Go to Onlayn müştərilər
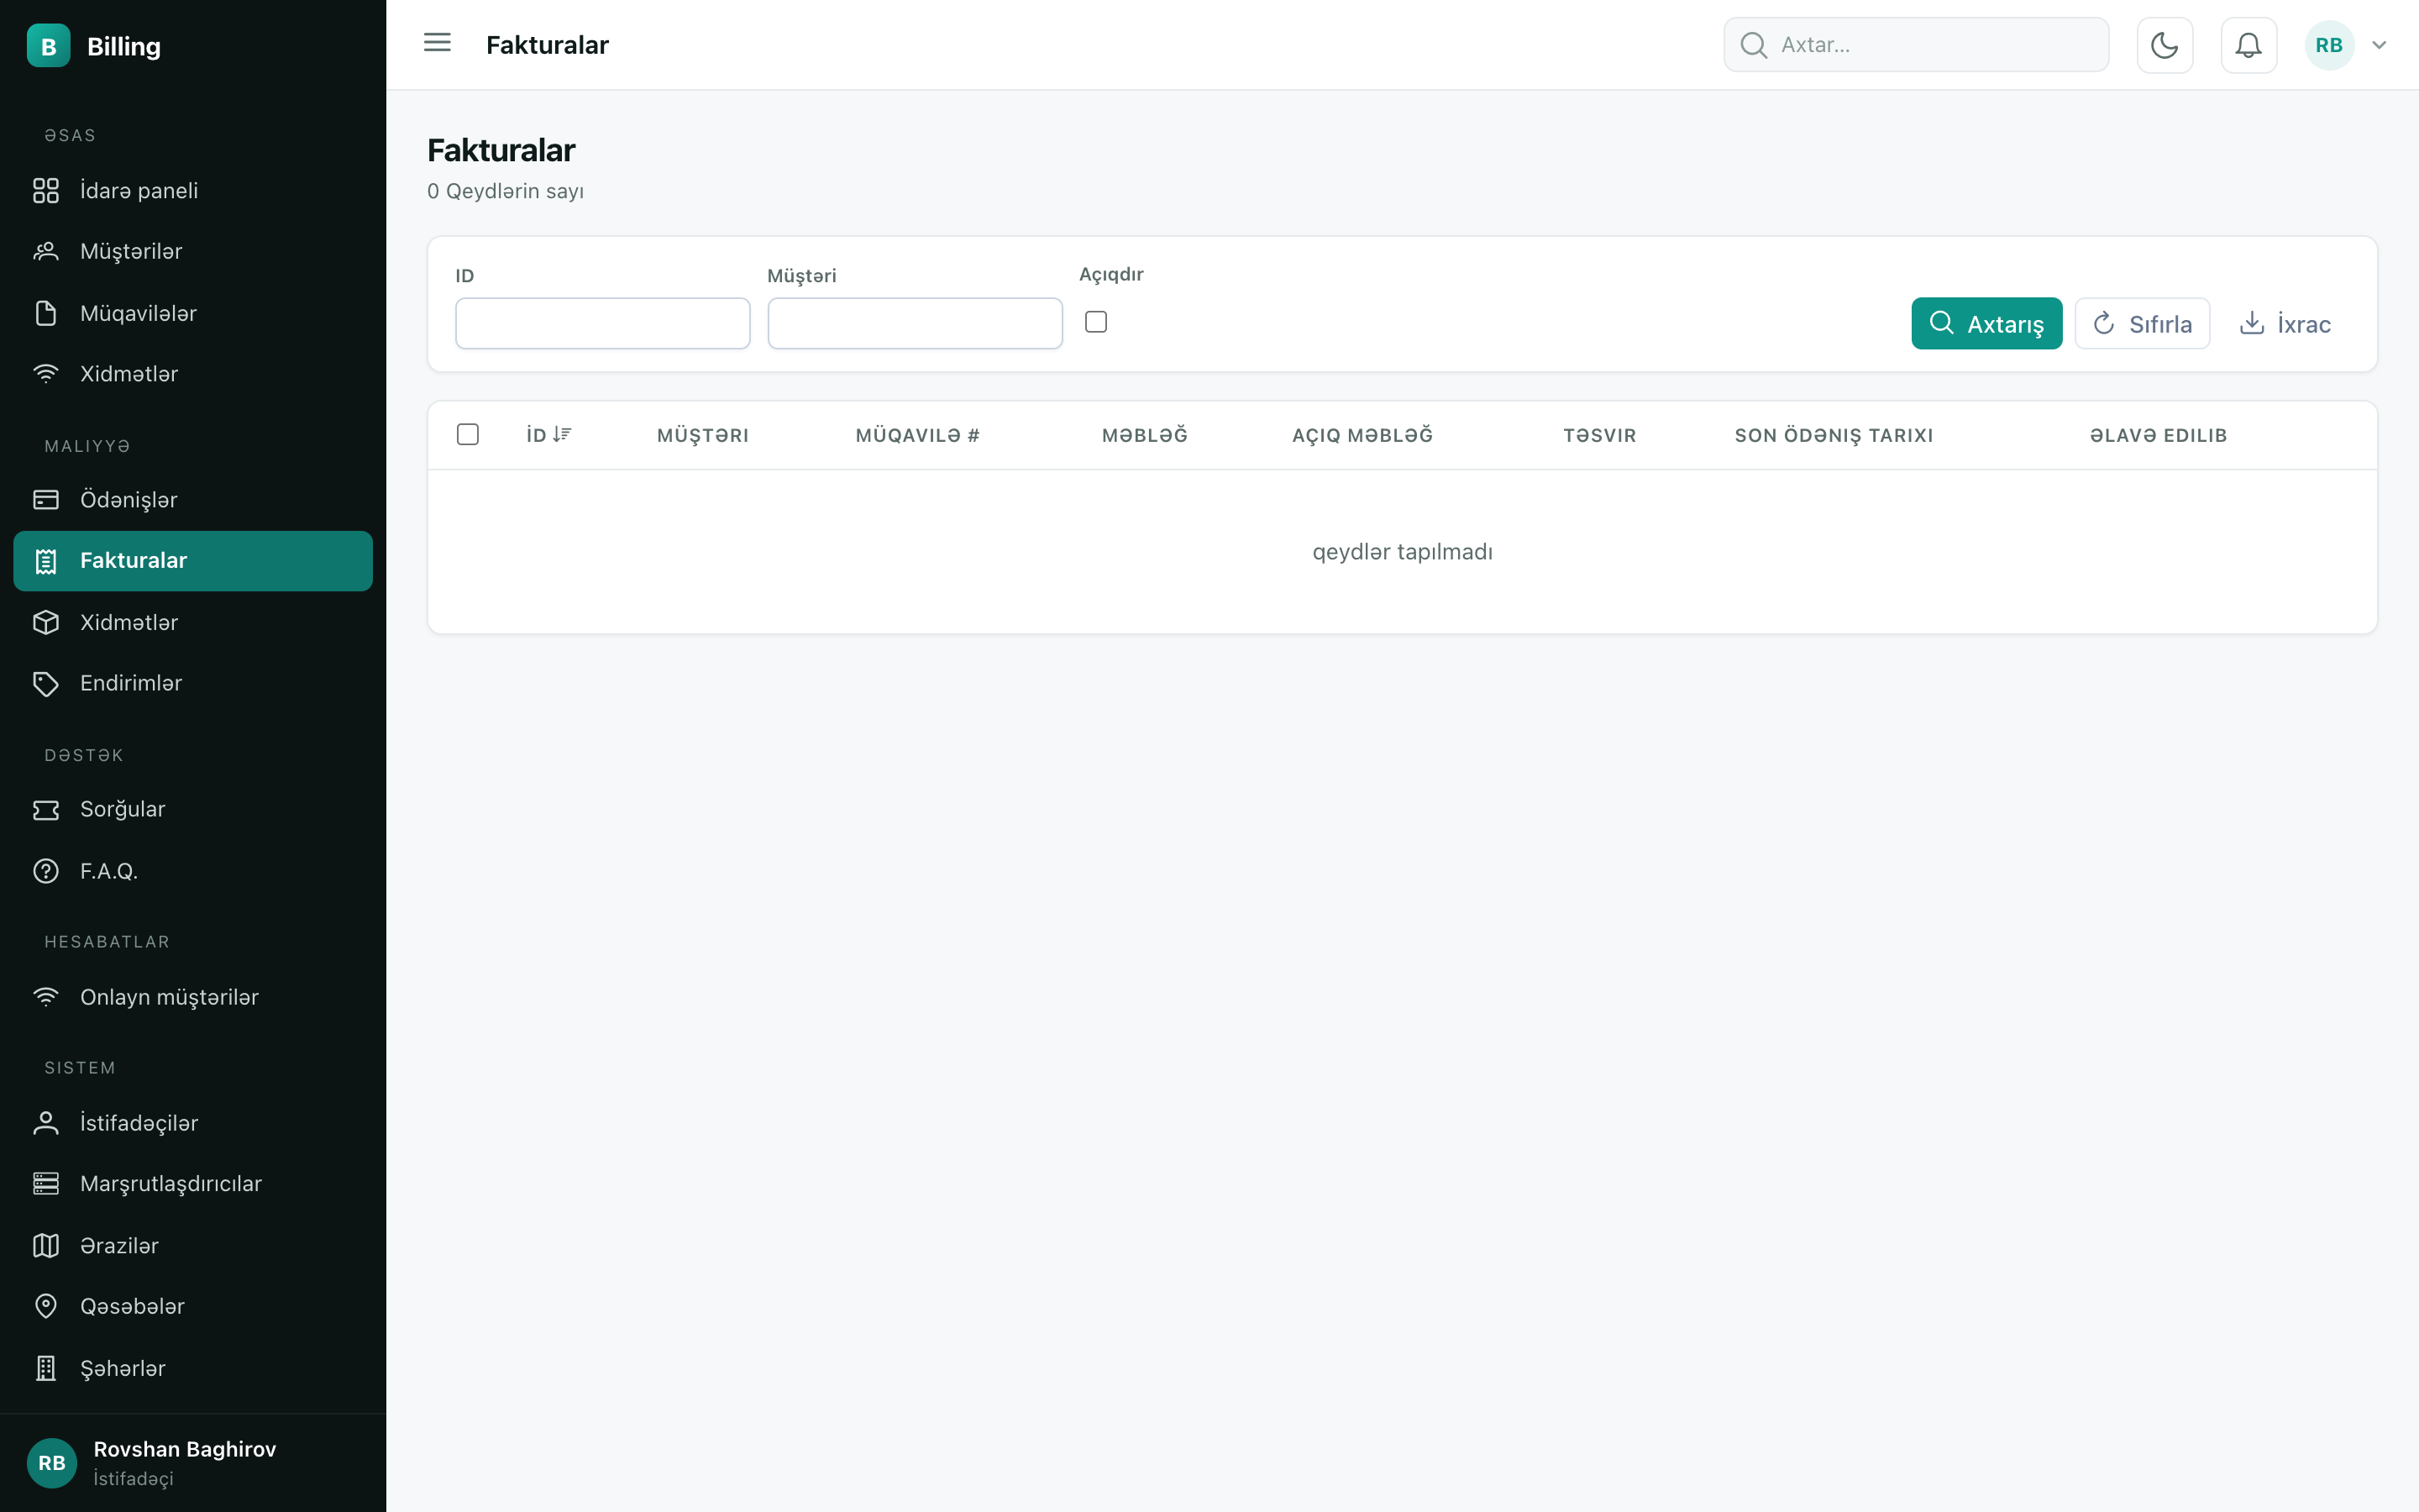The height and width of the screenshot is (1512, 2419). (193, 997)
